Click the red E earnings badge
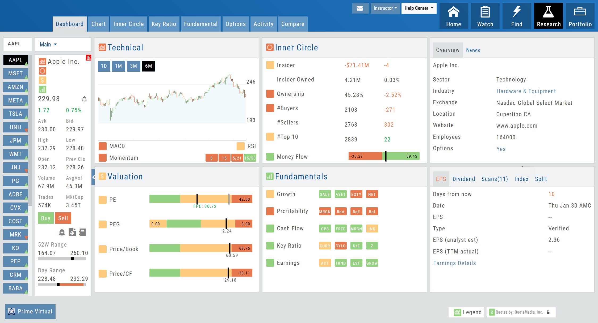Screen dimensions: 598x323 [89, 58]
